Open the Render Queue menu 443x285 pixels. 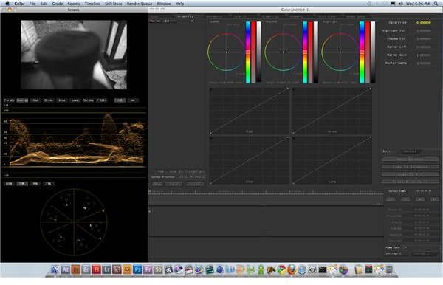tap(140, 4)
